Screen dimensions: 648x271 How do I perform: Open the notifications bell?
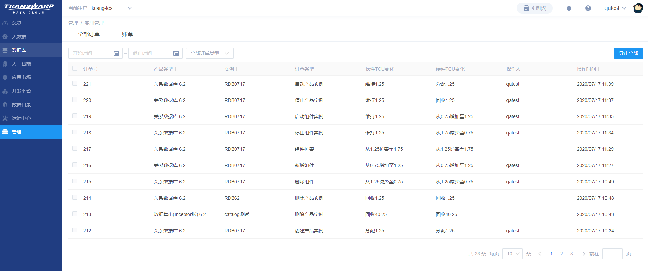569,8
